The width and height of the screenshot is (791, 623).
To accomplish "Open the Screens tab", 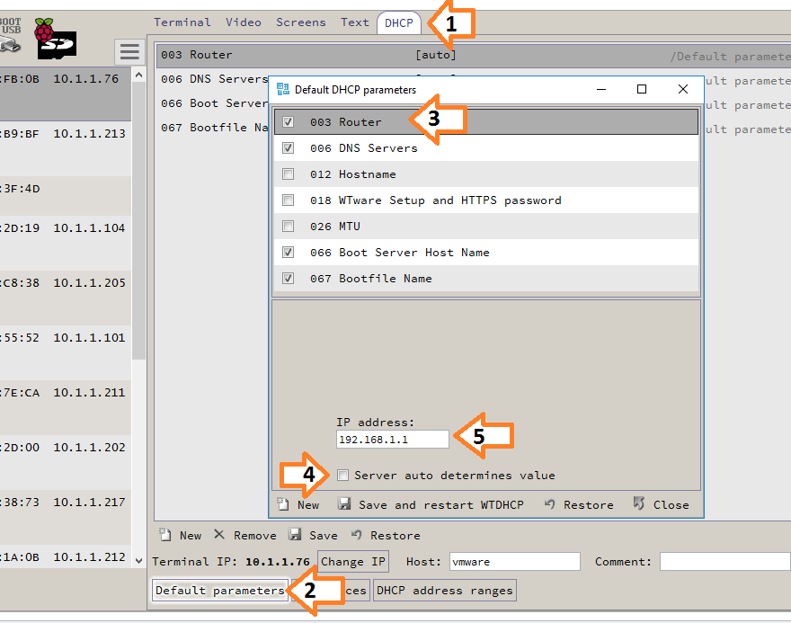I will click(301, 22).
